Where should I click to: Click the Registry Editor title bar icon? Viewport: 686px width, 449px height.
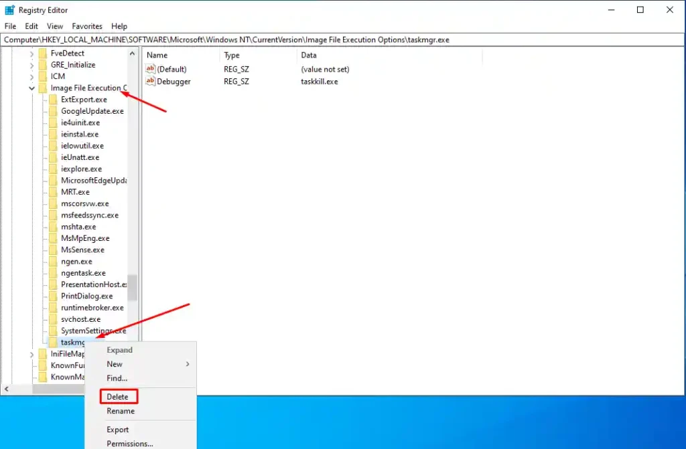(8, 9)
